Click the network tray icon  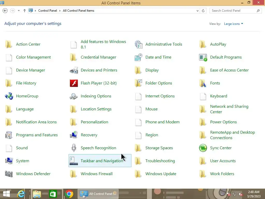234,194
